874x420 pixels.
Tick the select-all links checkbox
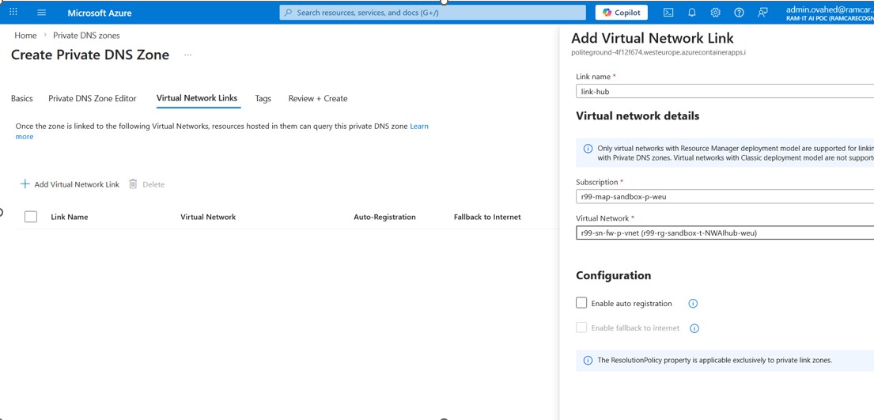pyautogui.click(x=31, y=217)
